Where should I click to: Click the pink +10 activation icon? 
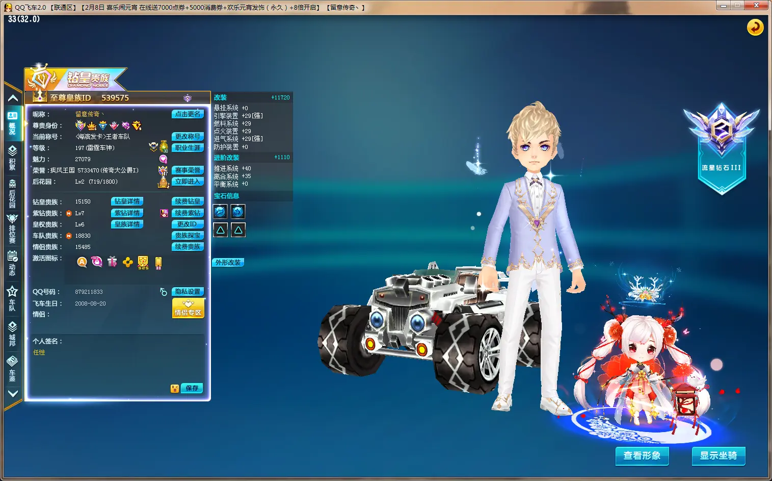pos(96,262)
